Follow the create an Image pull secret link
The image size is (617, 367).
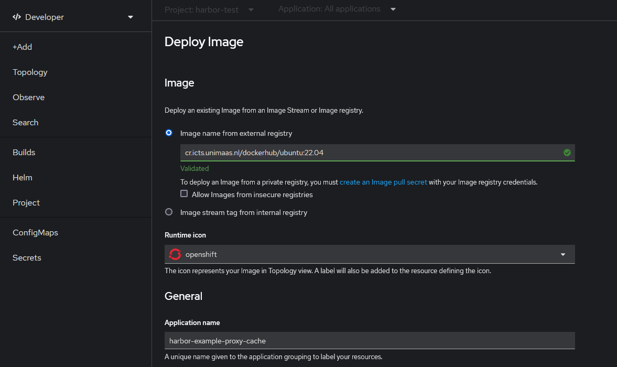tap(383, 182)
